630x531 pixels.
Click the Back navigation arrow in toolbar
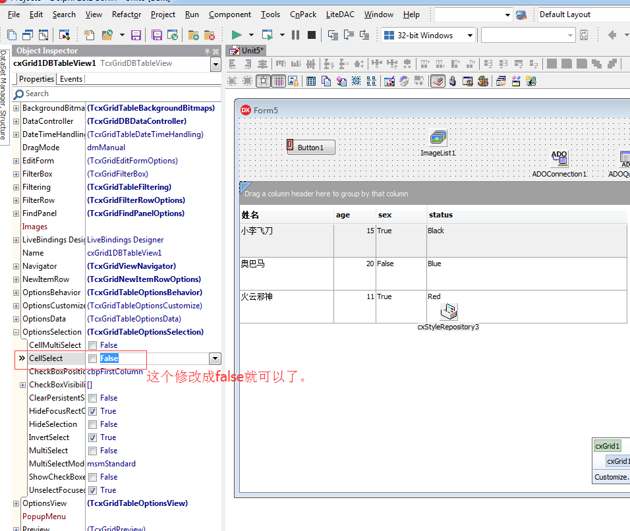point(612,35)
